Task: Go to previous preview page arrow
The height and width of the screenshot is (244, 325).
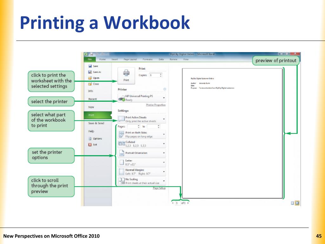Action: point(173,203)
